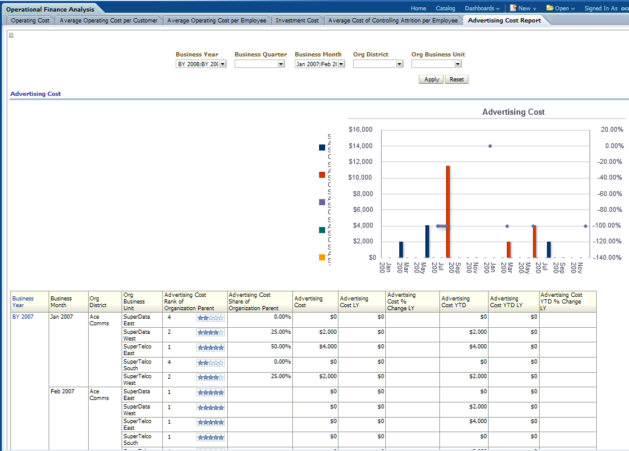The image size is (629, 451).
Task: Go to Home in the header
Action: [x=418, y=8]
